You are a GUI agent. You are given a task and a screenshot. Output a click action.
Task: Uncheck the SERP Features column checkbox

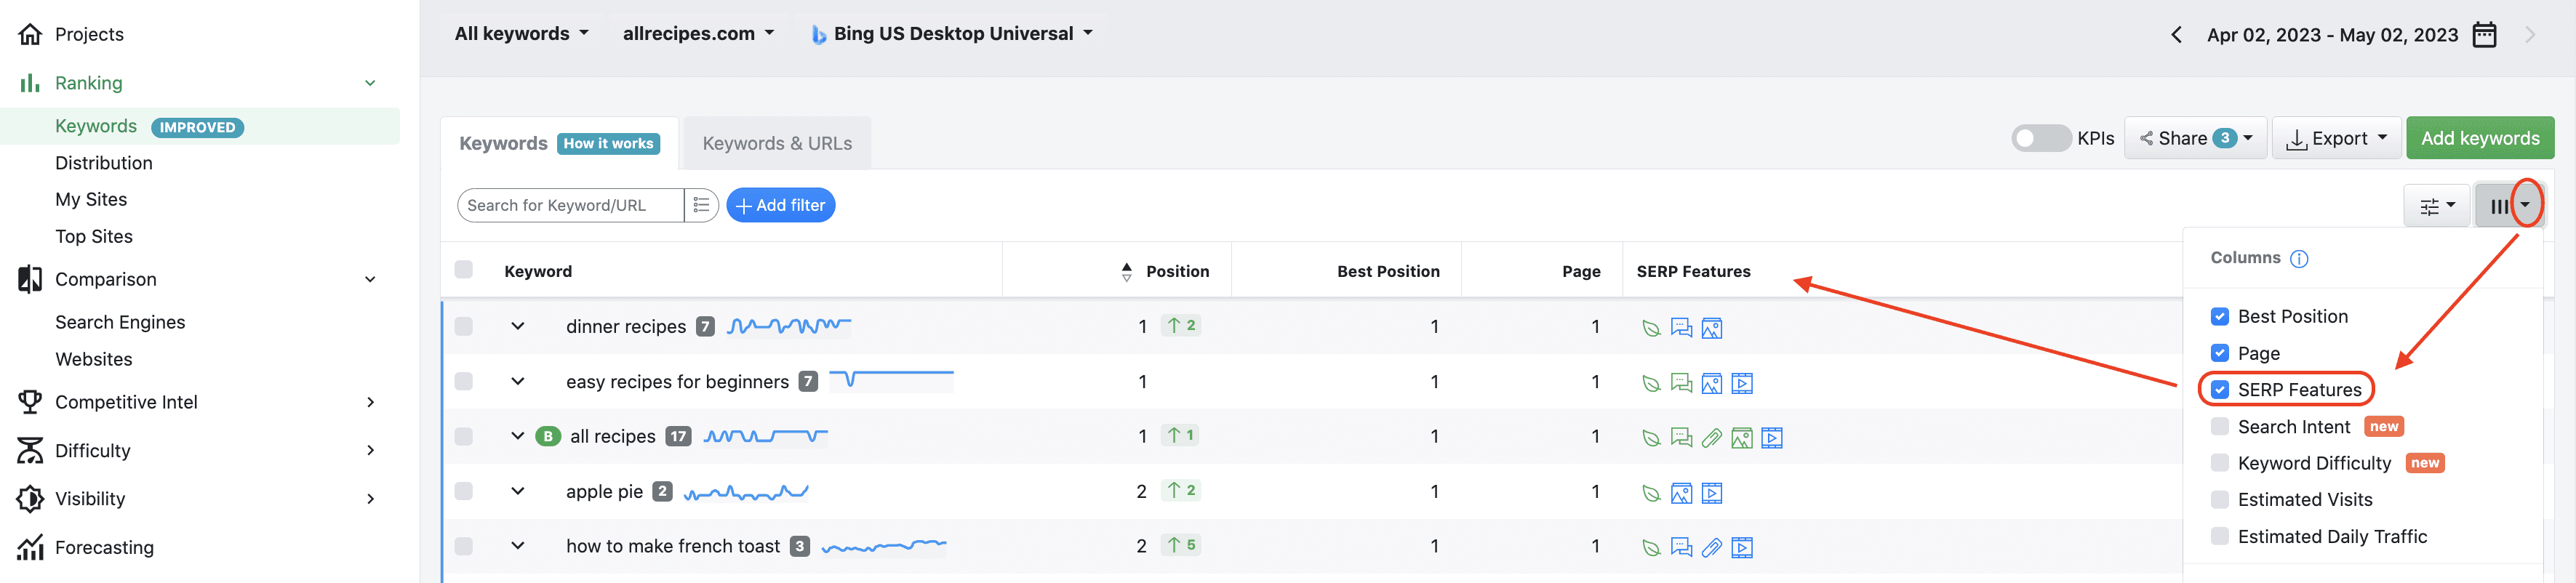pyautogui.click(x=2219, y=390)
